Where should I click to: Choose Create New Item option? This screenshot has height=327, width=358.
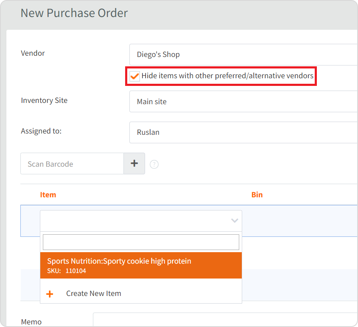coord(141,293)
